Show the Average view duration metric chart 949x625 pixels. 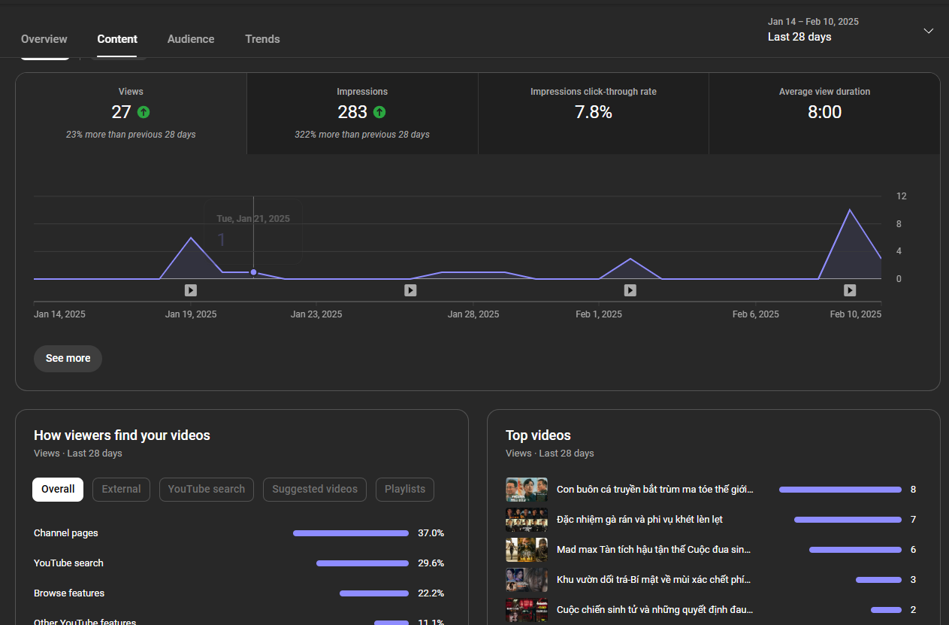824,114
